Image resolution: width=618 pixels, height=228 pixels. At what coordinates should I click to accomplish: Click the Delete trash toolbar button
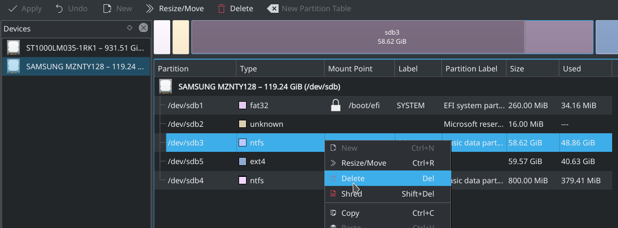[235, 8]
